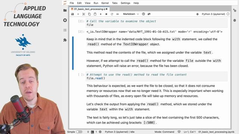Open the Run menu
This screenshot has height=134, width=239.
tap(96, 3)
